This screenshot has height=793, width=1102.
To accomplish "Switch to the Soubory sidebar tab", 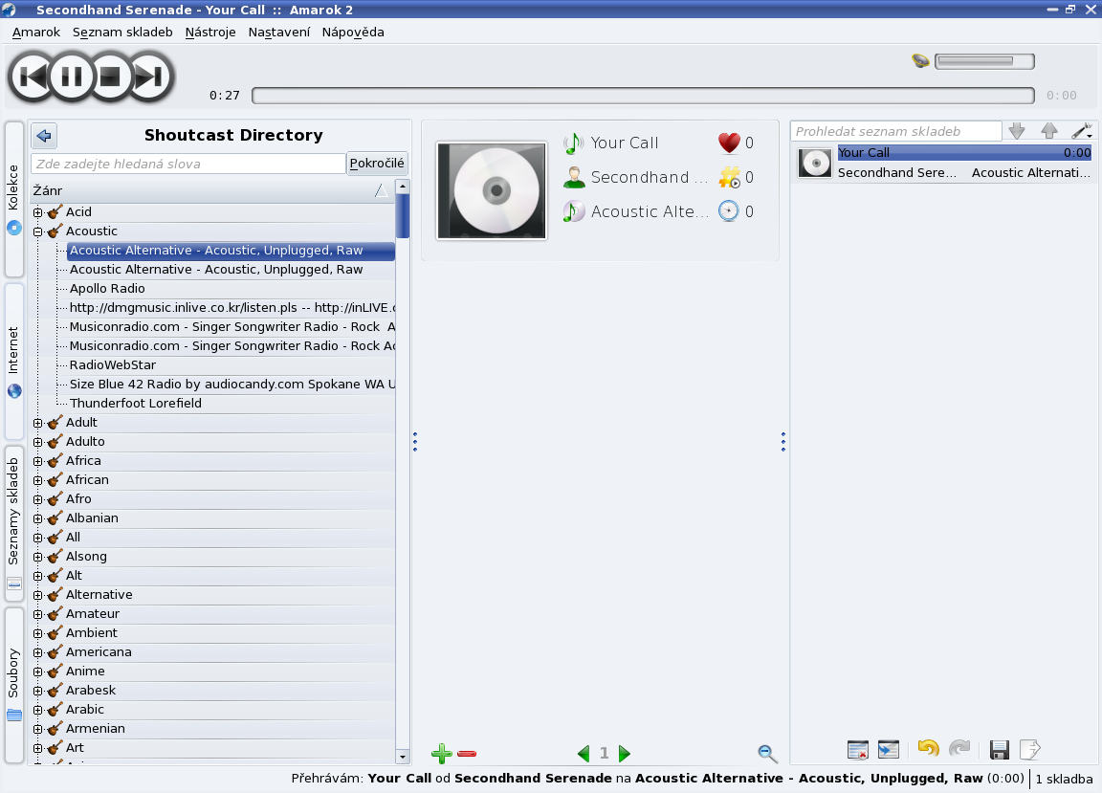I will point(14,685).
